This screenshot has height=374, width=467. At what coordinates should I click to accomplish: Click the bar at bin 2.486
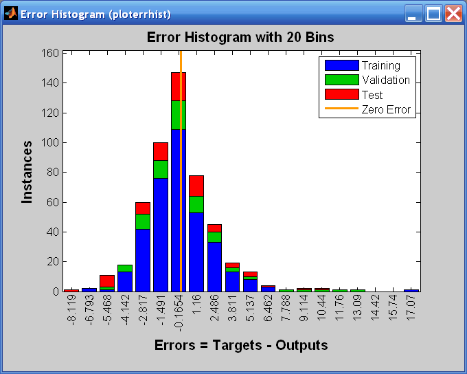(x=214, y=258)
